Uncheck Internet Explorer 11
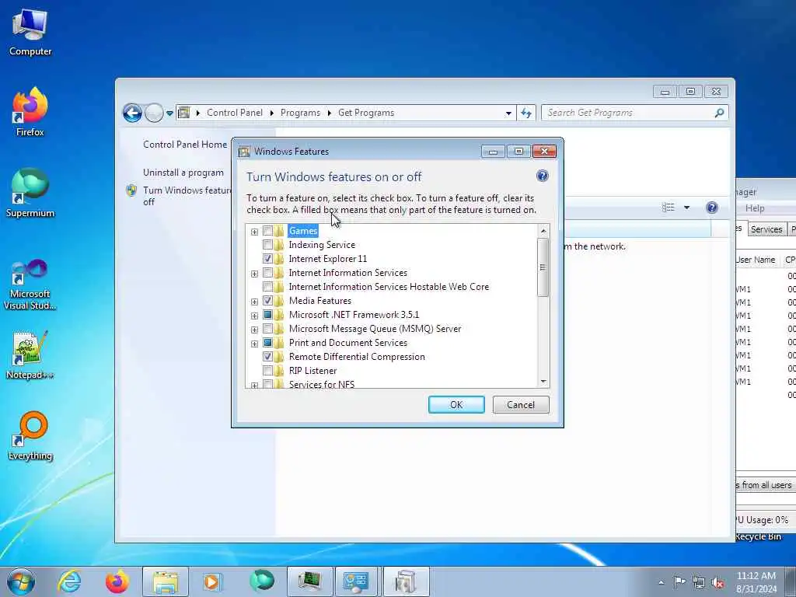Image resolution: width=796 pixels, height=597 pixels. pyautogui.click(x=267, y=259)
